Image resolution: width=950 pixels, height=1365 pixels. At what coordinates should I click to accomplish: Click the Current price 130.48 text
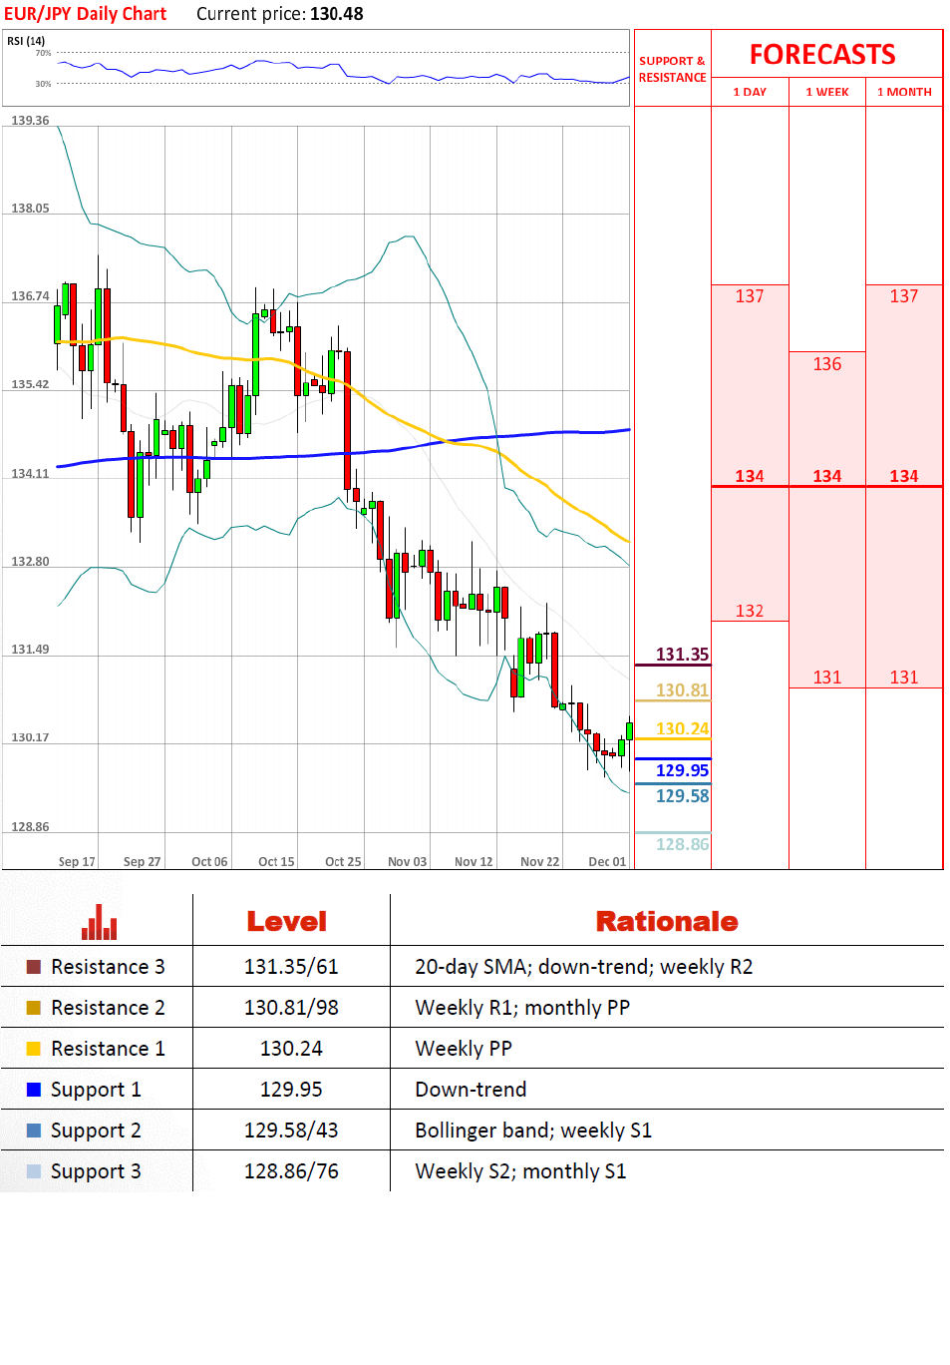[x=280, y=14]
